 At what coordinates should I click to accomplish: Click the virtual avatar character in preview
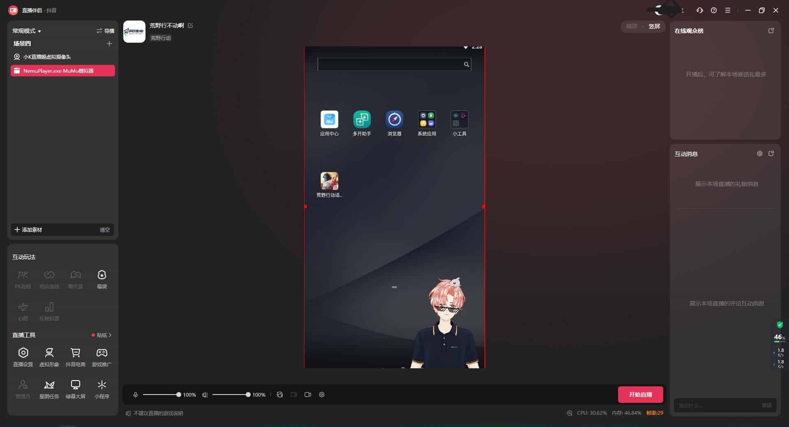click(445, 323)
